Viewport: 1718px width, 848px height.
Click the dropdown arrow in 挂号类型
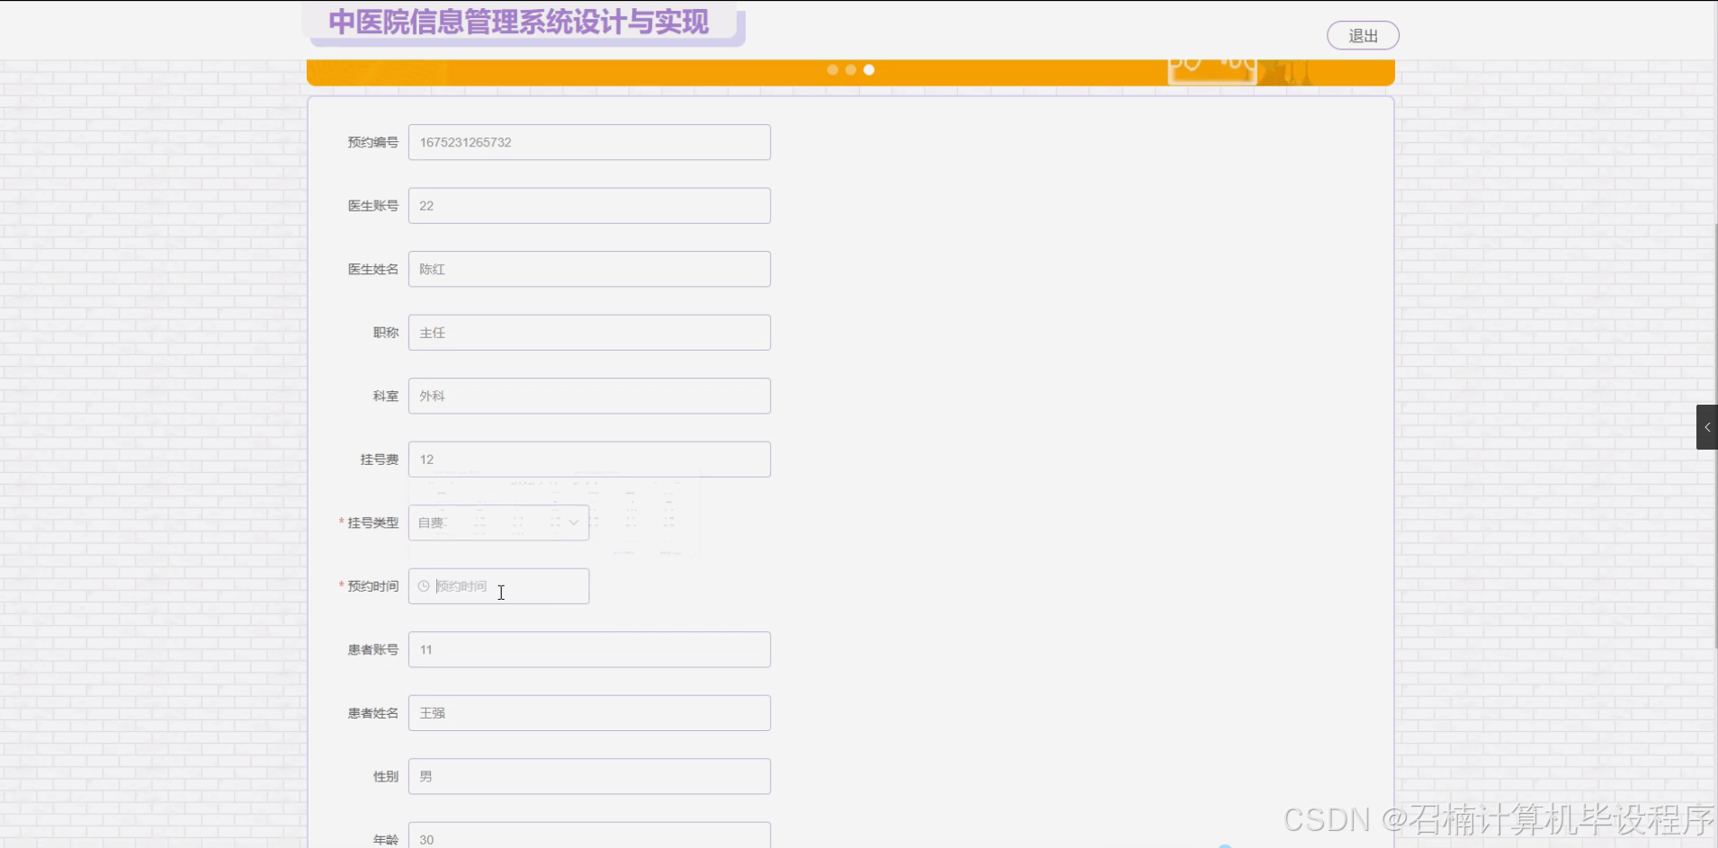point(573,522)
